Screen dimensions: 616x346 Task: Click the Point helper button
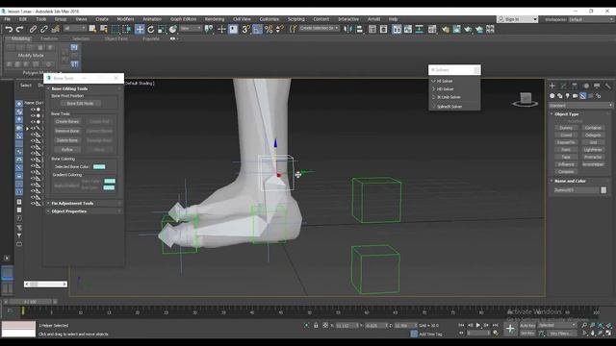click(566, 150)
